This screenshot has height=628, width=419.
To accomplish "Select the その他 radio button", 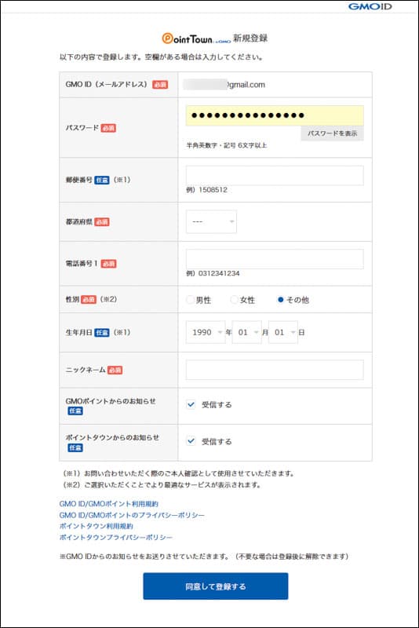I will tap(281, 300).
